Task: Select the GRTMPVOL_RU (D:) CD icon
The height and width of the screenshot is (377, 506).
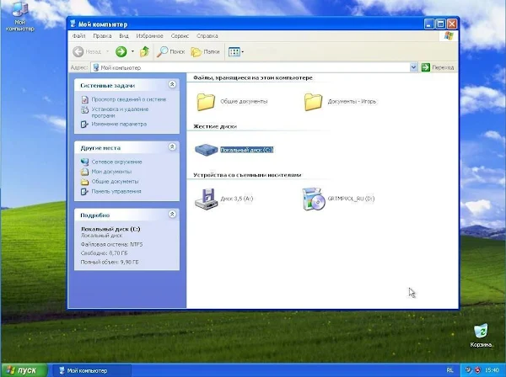Action: tap(313, 199)
